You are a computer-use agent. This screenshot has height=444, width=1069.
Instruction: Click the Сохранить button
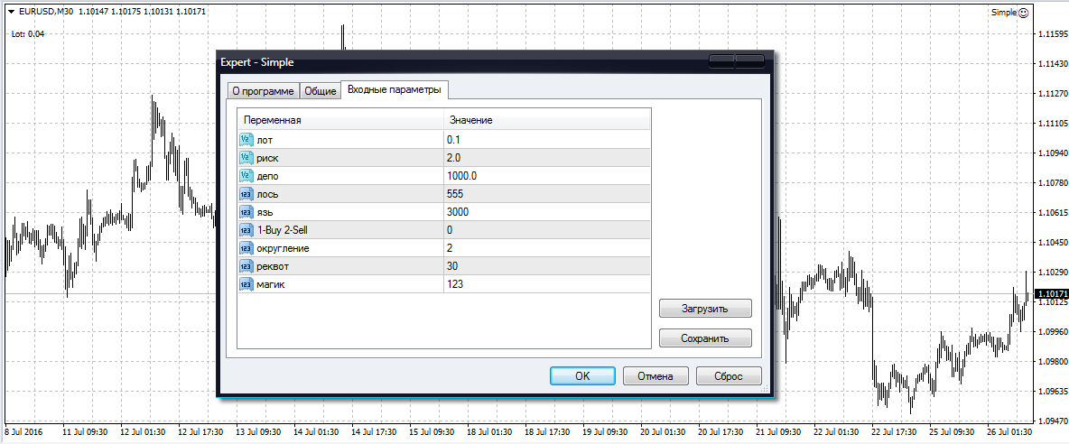tap(705, 338)
